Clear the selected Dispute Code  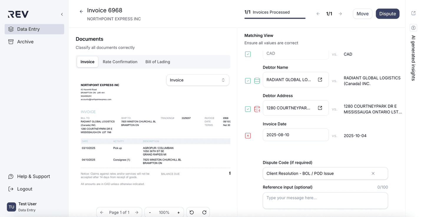coord(373,174)
